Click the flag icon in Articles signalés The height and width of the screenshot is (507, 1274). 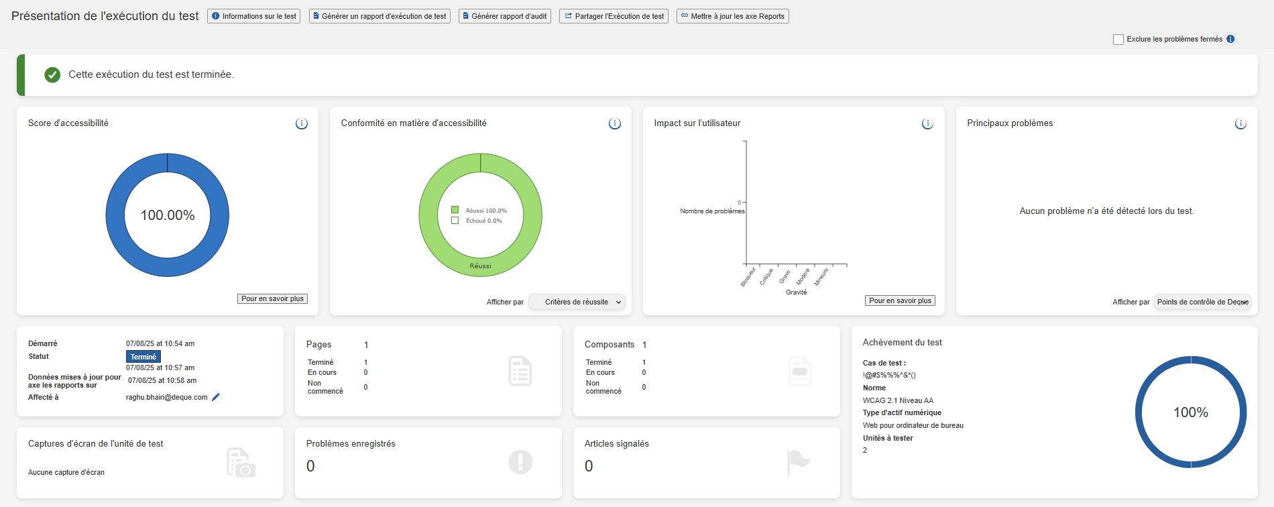[798, 462]
